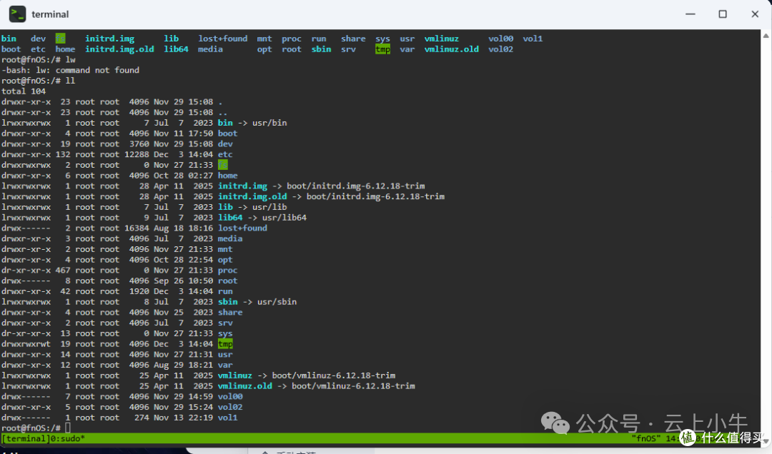Click the initrd.img.old symlink name
772x454 pixels.
point(252,197)
